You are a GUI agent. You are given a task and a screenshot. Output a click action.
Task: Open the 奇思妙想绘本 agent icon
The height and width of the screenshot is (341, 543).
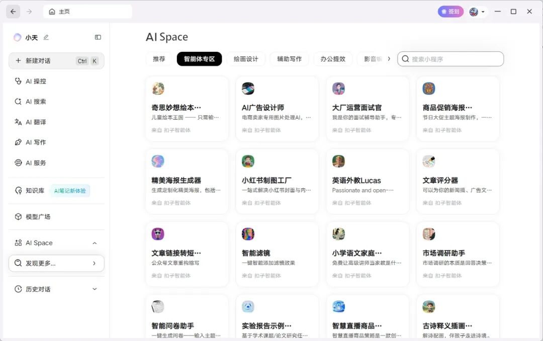158,89
